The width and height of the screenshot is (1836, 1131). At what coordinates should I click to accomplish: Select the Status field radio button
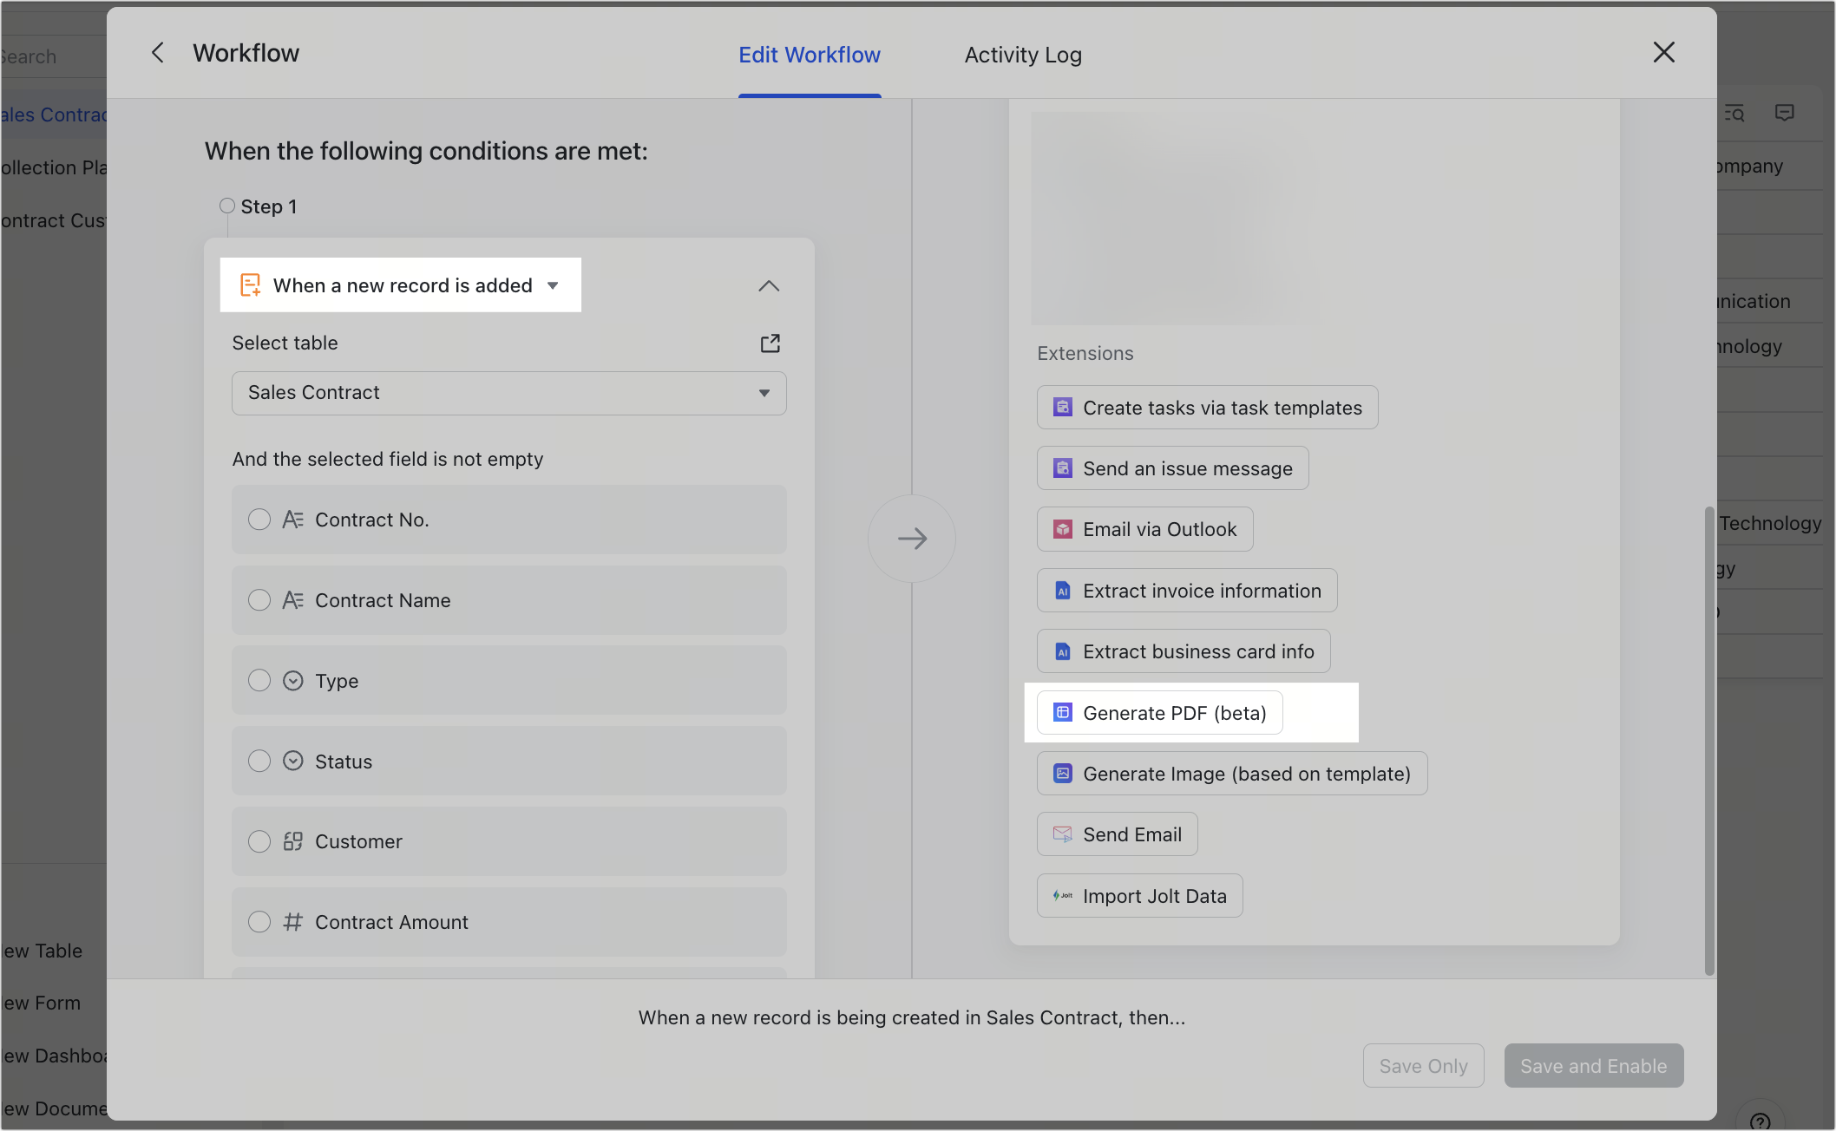[259, 761]
